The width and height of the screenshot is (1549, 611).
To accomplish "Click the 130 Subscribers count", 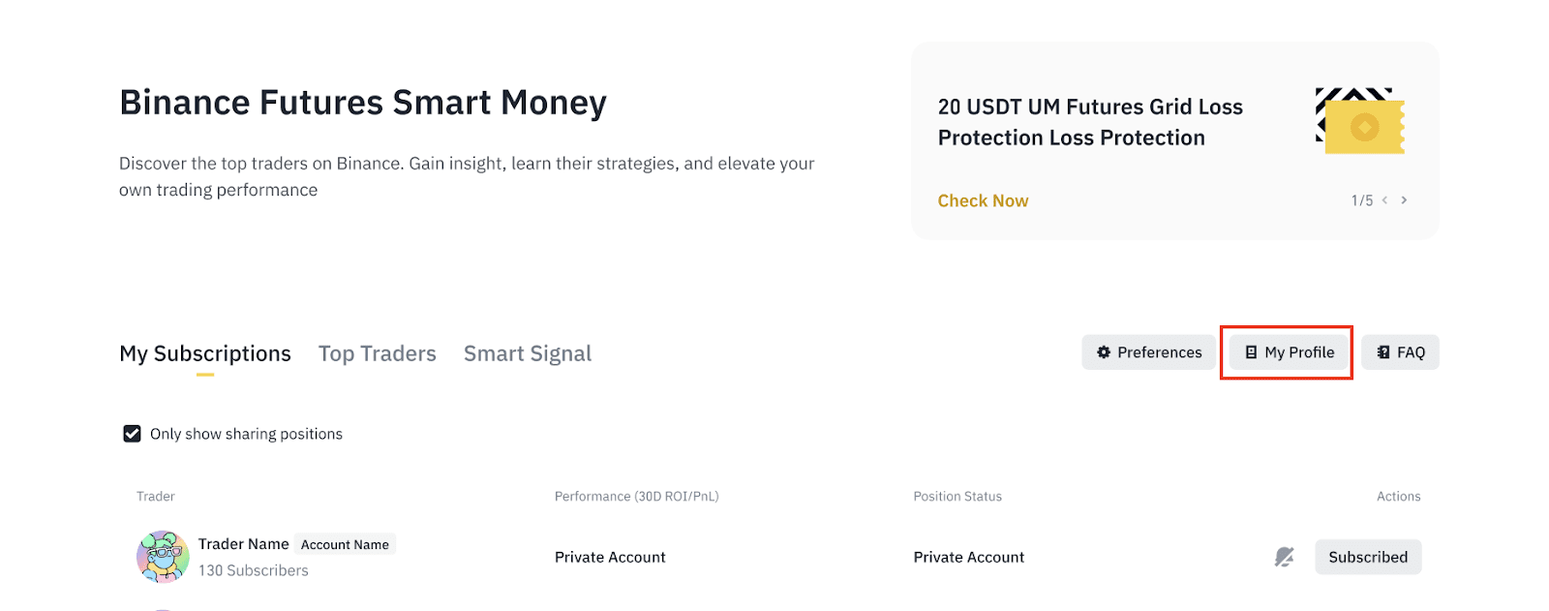I will 254,570.
